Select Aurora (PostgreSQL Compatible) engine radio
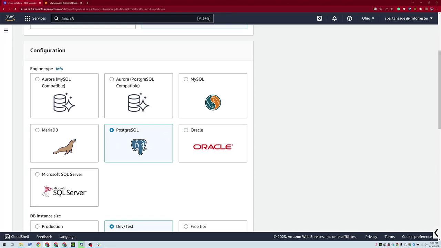The width and height of the screenshot is (441, 248). (x=112, y=79)
